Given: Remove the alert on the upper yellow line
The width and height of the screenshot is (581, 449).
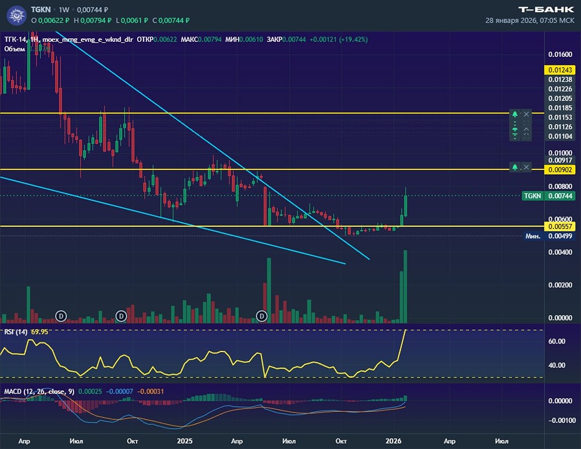Looking at the screenshot, I should pos(526,114).
